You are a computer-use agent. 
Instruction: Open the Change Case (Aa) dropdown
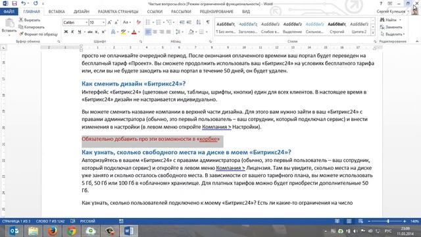(127, 22)
